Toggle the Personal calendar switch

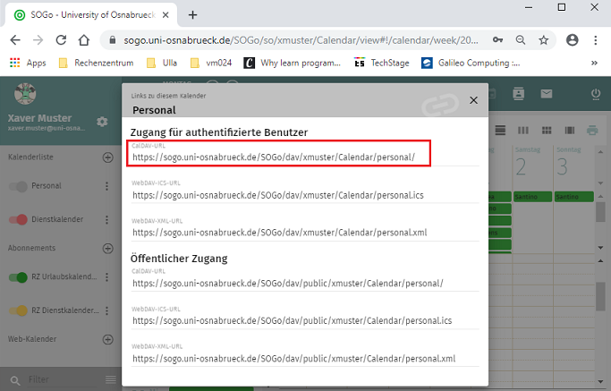(x=17, y=187)
